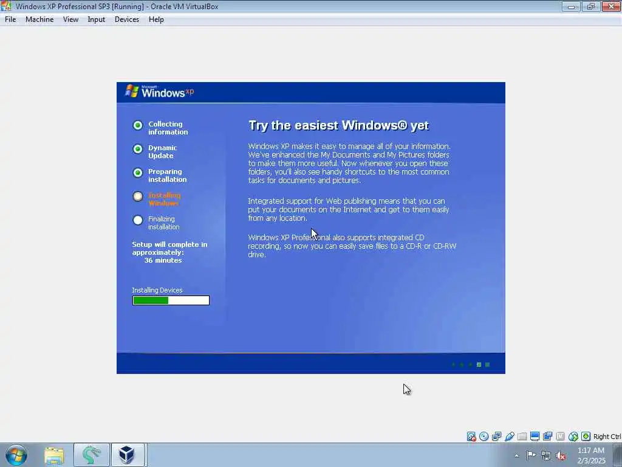Click the 'Collecting information' step label
Image resolution: width=622 pixels, height=467 pixels.
click(168, 128)
